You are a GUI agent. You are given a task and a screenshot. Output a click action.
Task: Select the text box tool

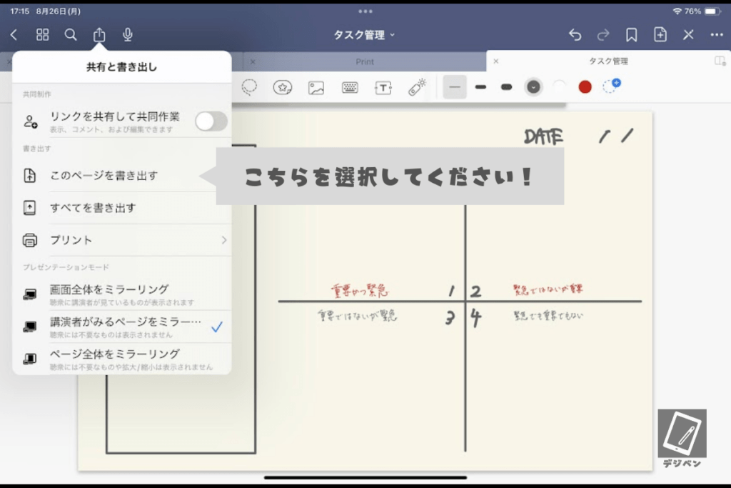pyautogui.click(x=383, y=88)
